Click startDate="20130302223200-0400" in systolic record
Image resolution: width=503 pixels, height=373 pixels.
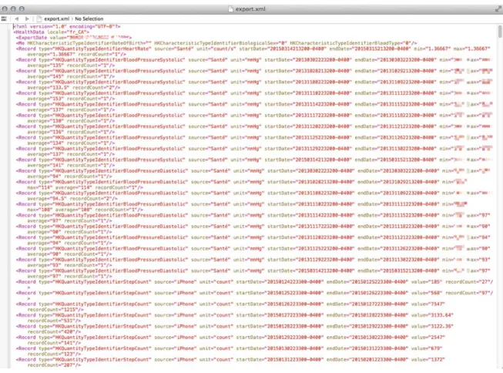click(x=308, y=59)
